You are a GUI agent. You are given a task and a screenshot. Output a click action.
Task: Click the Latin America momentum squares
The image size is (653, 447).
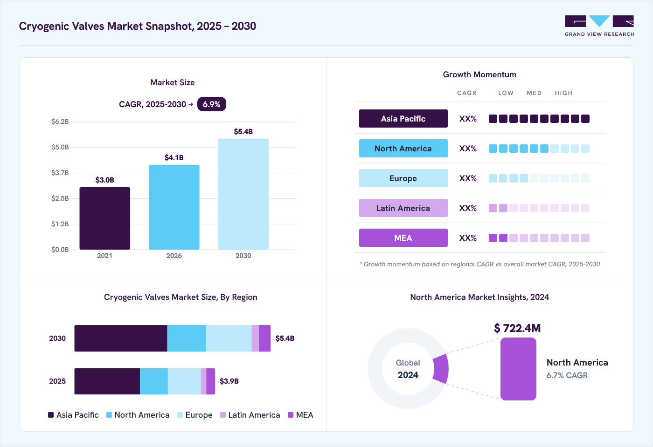click(x=539, y=208)
